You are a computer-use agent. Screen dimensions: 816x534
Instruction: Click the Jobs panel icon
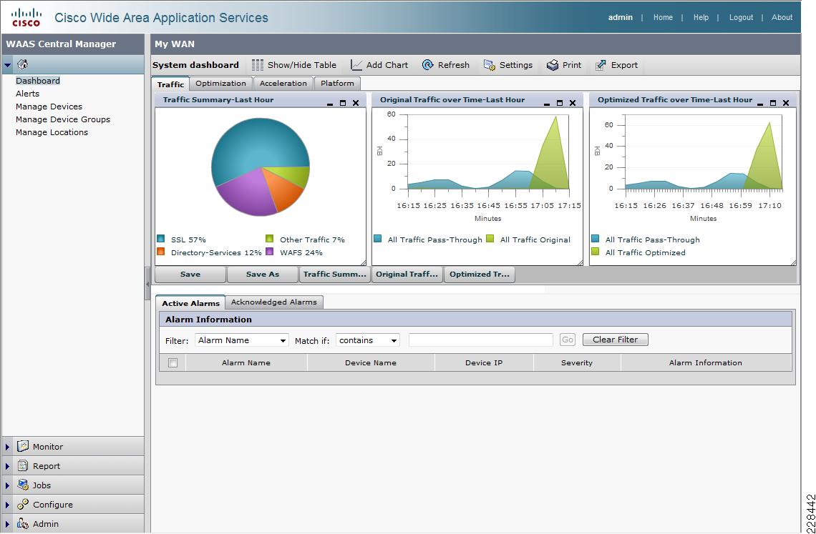click(22, 485)
